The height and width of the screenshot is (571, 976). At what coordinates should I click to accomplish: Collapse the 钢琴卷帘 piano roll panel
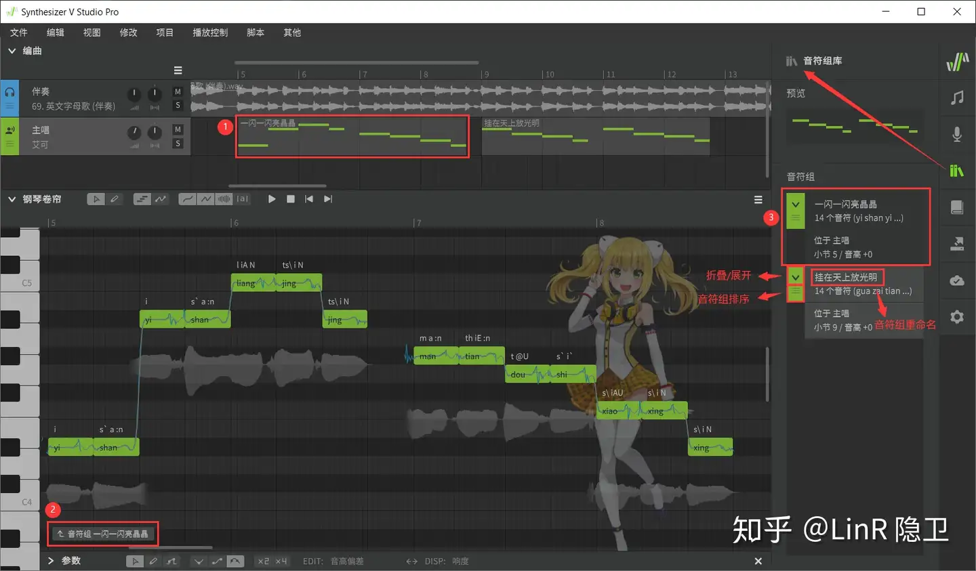(x=12, y=199)
